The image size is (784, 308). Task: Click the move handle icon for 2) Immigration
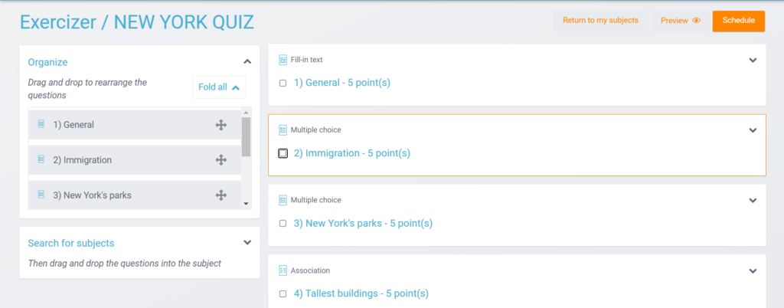coord(221,160)
